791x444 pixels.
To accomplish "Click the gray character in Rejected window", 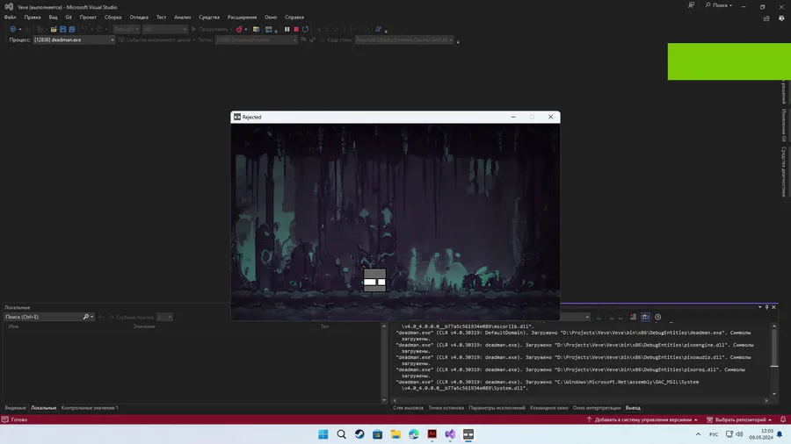I will click(374, 281).
